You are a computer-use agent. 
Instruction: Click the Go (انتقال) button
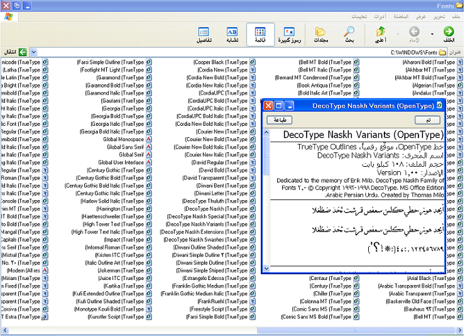coord(16,52)
